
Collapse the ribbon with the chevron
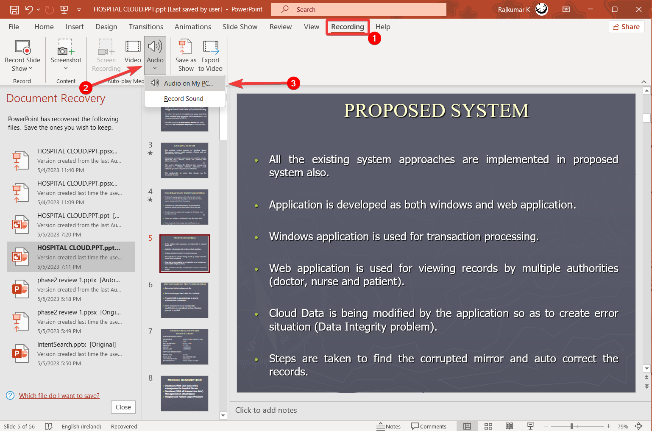pos(644,81)
